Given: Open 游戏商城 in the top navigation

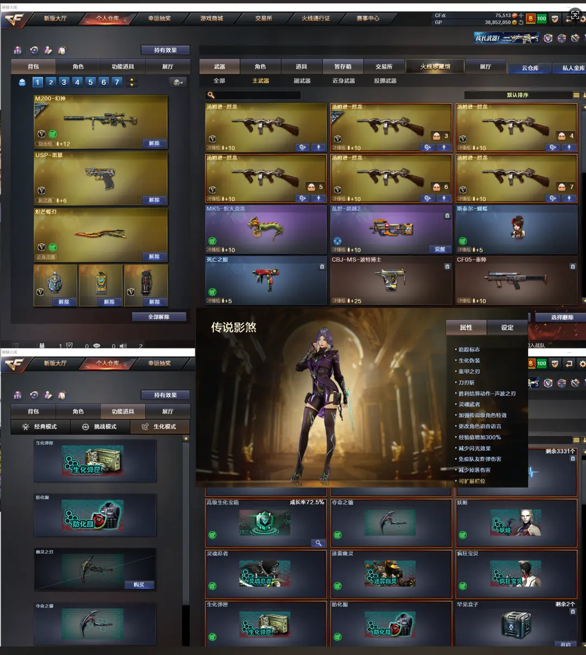Looking at the screenshot, I should click(211, 18).
